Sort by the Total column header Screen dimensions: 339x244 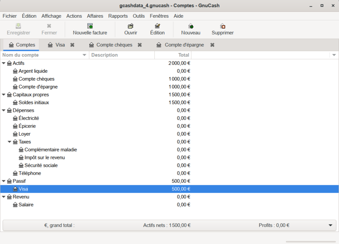click(173, 55)
